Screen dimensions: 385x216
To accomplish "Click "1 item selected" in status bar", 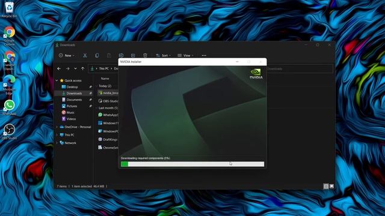I will pyautogui.click(x=82, y=187).
